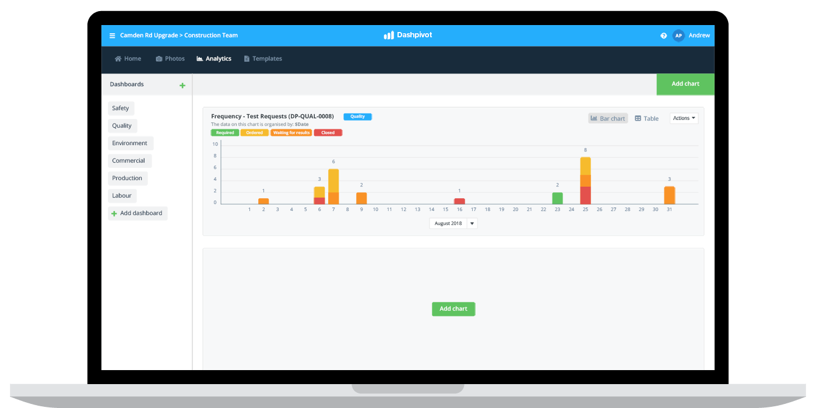Click the green plus next to Dashboards
This screenshot has height=408, width=816.
(x=182, y=86)
